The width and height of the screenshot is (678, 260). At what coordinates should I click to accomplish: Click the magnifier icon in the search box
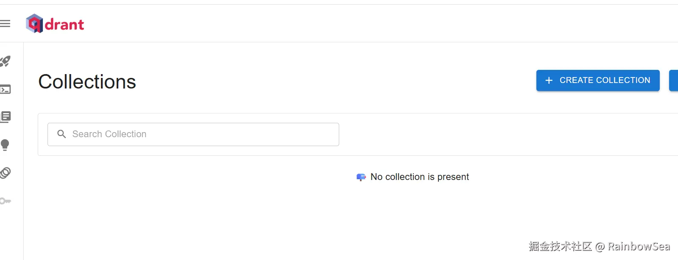(x=61, y=134)
